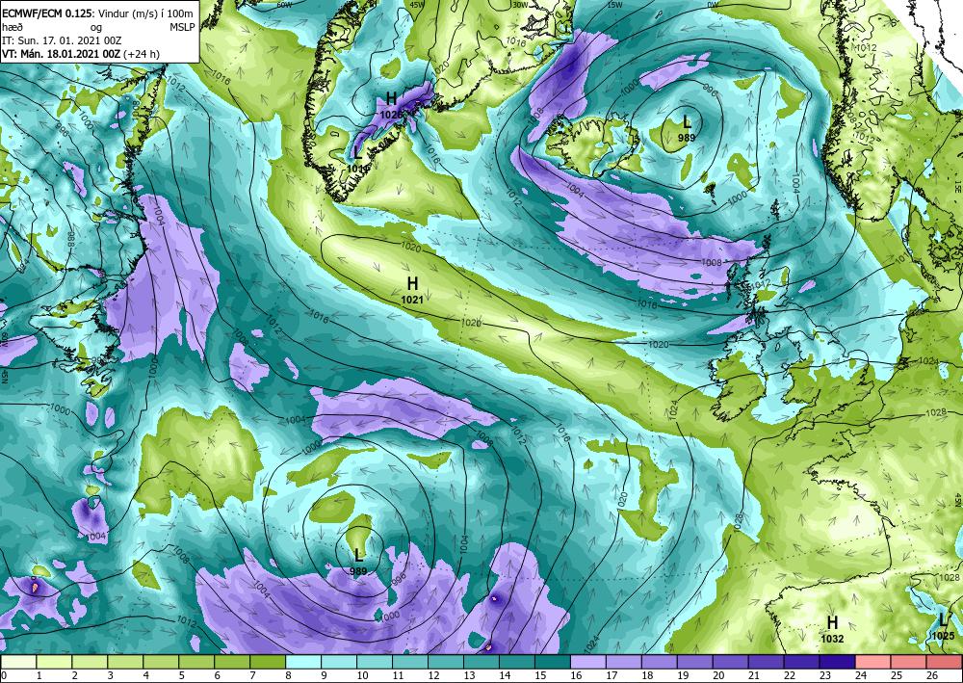
Task: Click the 'H 1021' high pressure marker
Action: pyautogui.click(x=412, y=290)
